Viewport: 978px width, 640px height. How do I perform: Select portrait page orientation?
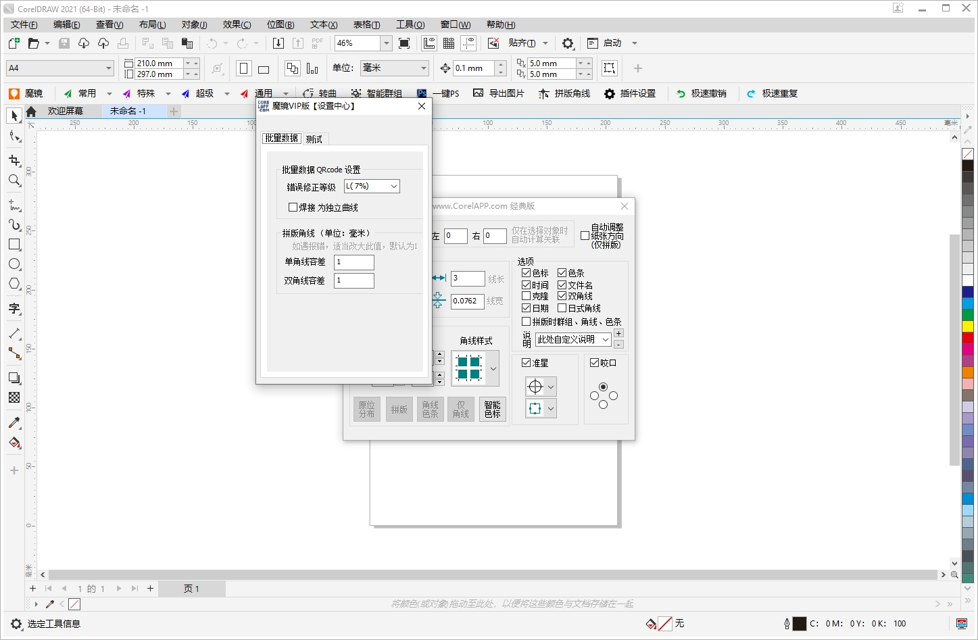(x=244, y=68)
